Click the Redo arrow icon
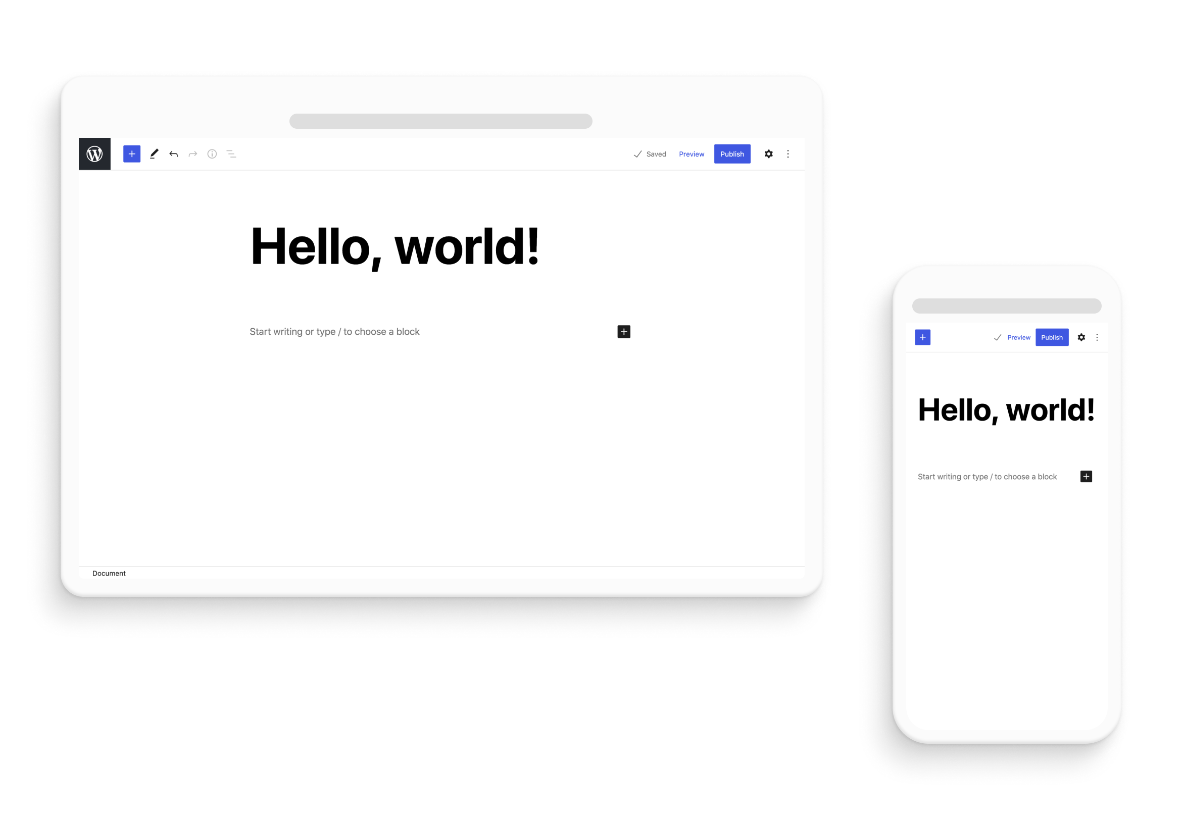This screenshot has width=1182, height=818. [x=192, y=154]
